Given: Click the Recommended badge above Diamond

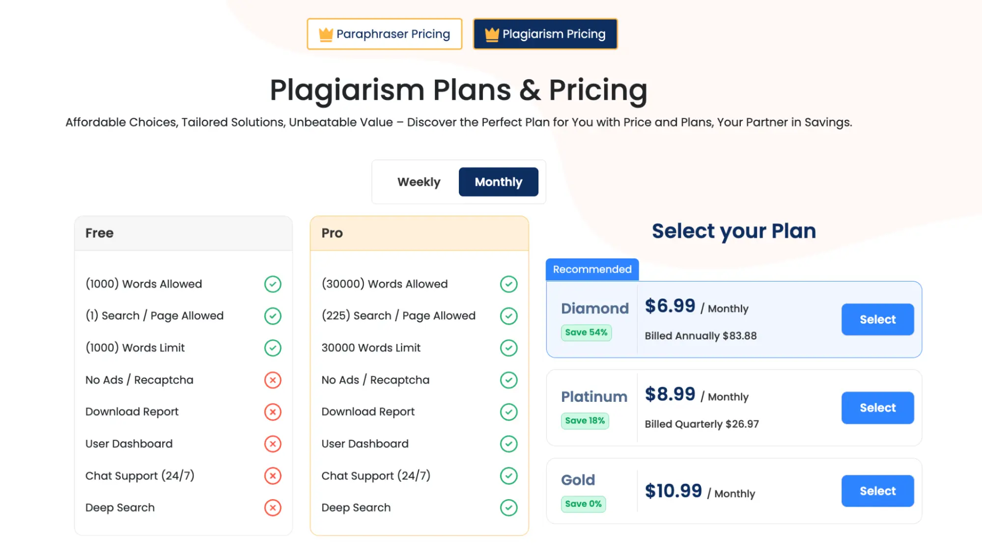Looking at the screenshot, I should tap(592, 269).
